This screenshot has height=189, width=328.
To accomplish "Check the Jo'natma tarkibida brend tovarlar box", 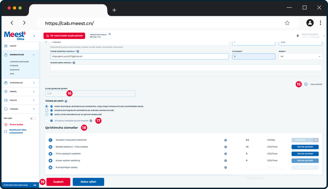I will coord(47,121).
